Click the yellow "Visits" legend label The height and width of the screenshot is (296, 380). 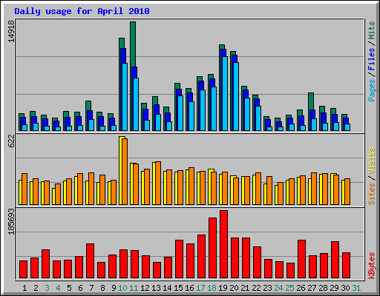[x=372, y=161]
